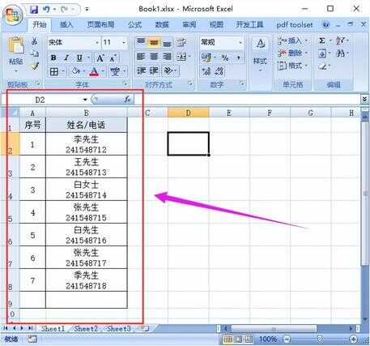Toggle bottom vertical alignment
Image resolution: width=370 pixels, height=346 pixels.
(x=167, y=43)
